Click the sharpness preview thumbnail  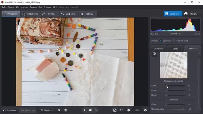[174, 65]
